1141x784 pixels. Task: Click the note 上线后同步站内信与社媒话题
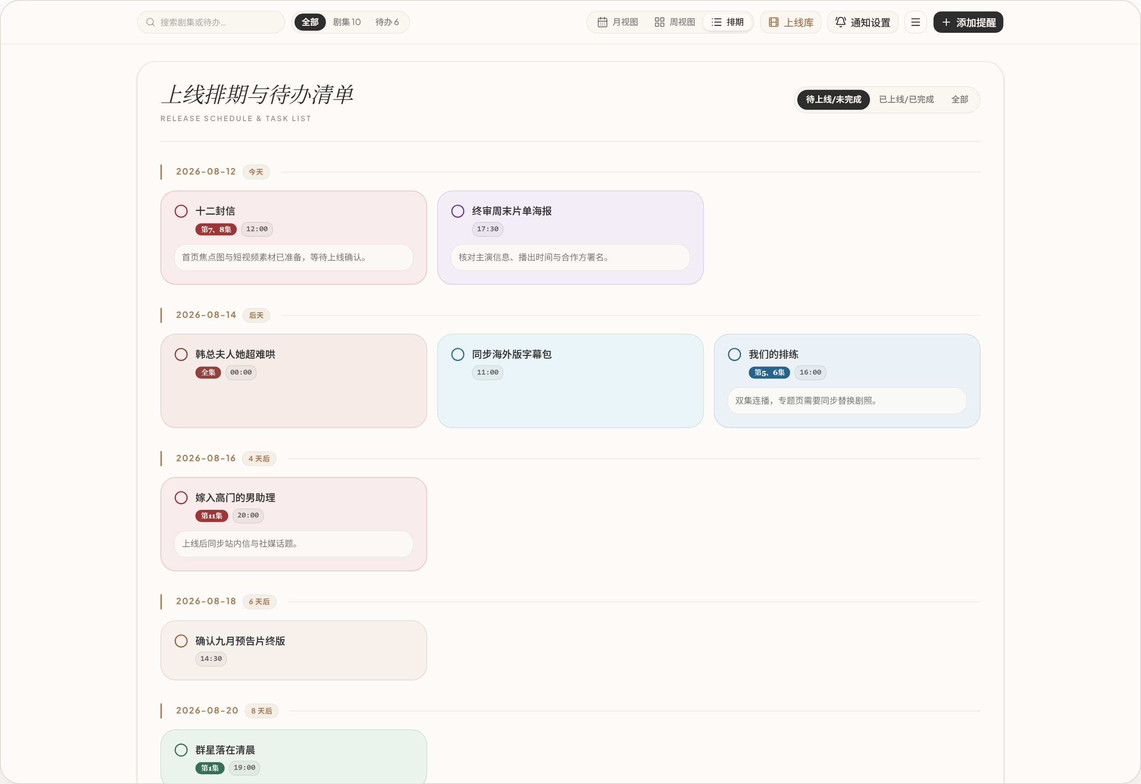(x=293, y=544)
